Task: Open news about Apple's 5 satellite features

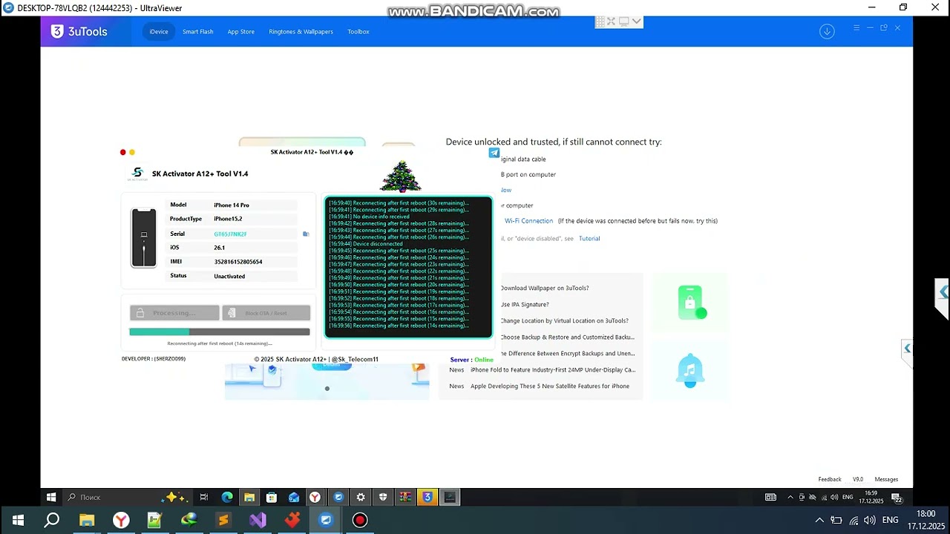Action: (x=550, y=386)
